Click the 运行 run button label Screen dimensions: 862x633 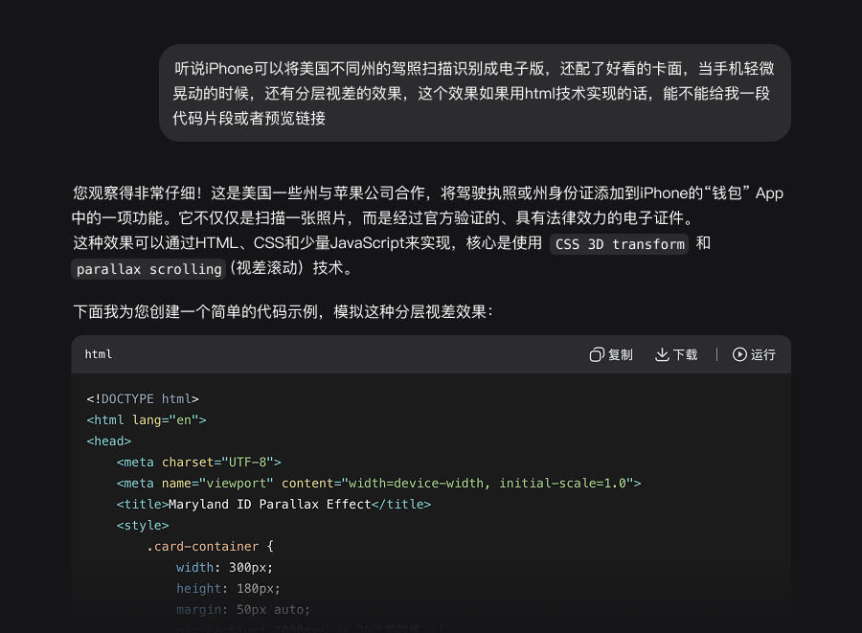click(x=763, y=355)
